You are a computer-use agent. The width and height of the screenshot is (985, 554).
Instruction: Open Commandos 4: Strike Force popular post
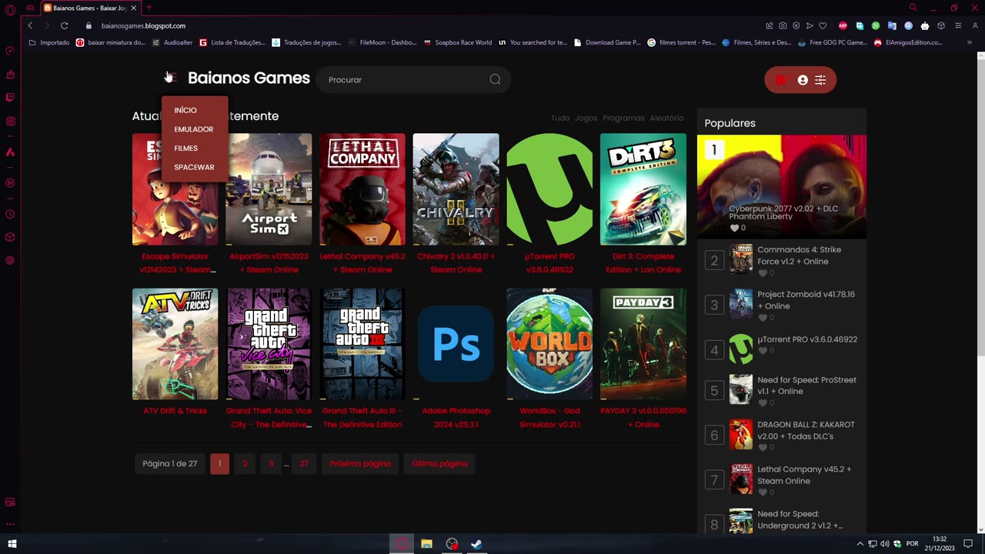(799, 255)
